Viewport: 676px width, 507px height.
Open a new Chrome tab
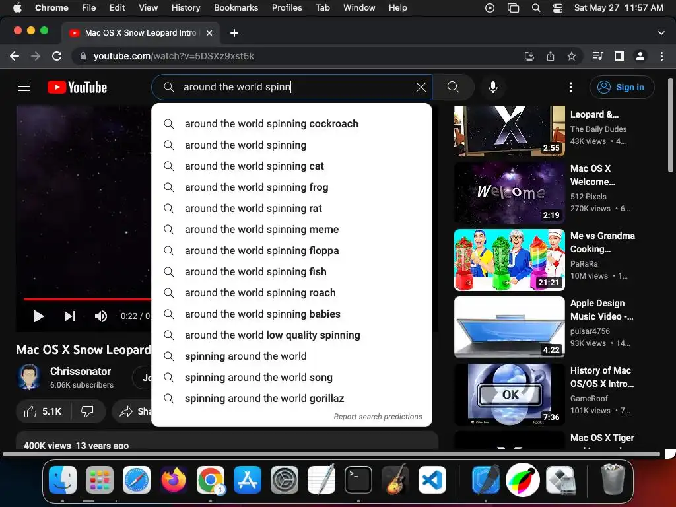pos(234,33)
